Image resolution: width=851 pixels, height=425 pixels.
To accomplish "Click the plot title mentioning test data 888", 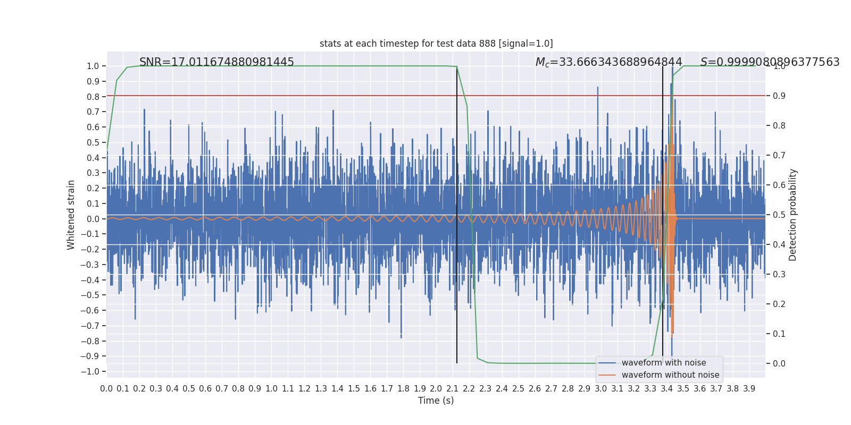I will pos(436,44).
